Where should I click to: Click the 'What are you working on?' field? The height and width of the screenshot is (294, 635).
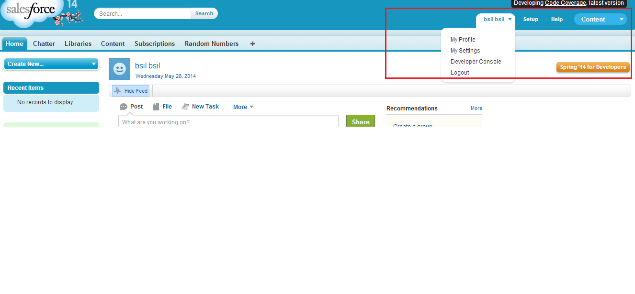228,122
